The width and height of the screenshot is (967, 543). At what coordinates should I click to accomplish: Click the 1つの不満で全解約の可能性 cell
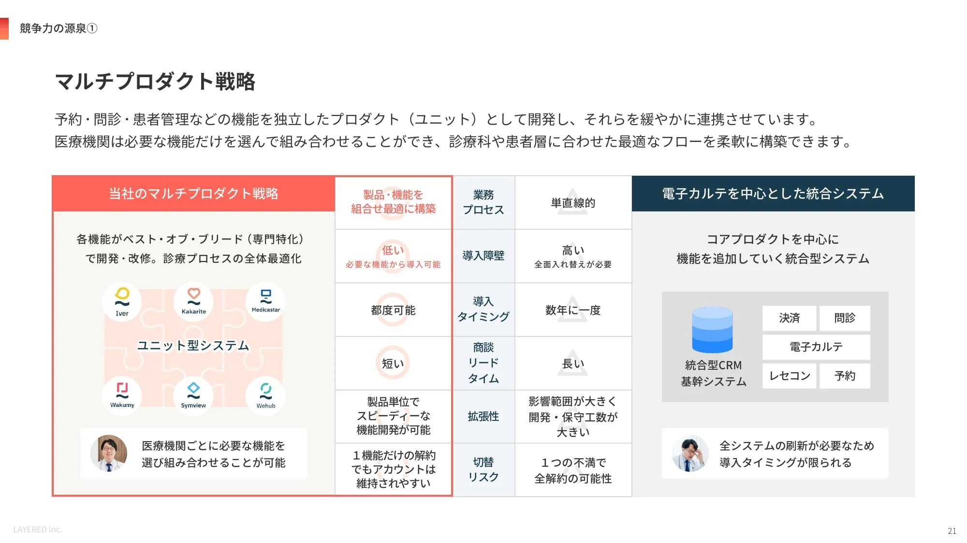tap(573, 470)
